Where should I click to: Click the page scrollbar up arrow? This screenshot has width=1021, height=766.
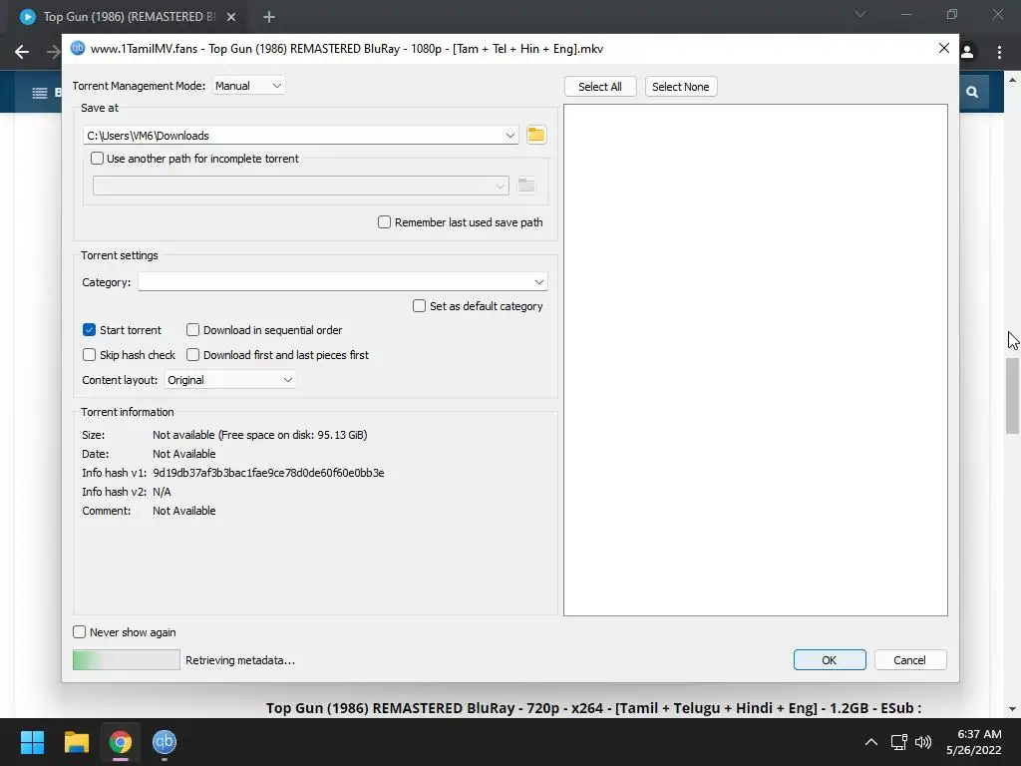pyautogui.click(x=1012, y=80)
